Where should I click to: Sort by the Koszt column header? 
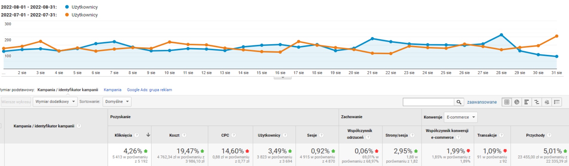pyautogui.click(x=174, y=135)
